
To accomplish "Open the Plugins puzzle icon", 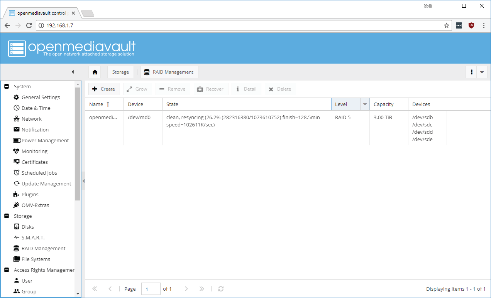I will tap(16, 194).
